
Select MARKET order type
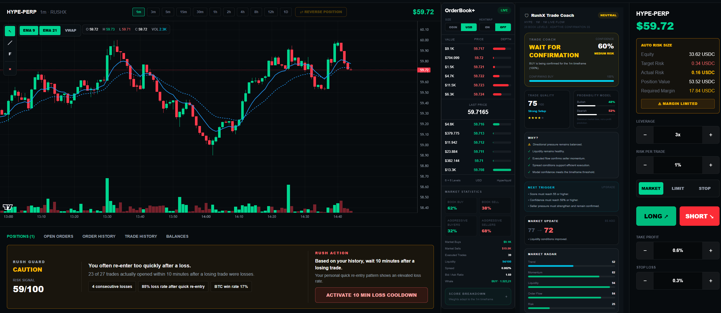point(651,188)
